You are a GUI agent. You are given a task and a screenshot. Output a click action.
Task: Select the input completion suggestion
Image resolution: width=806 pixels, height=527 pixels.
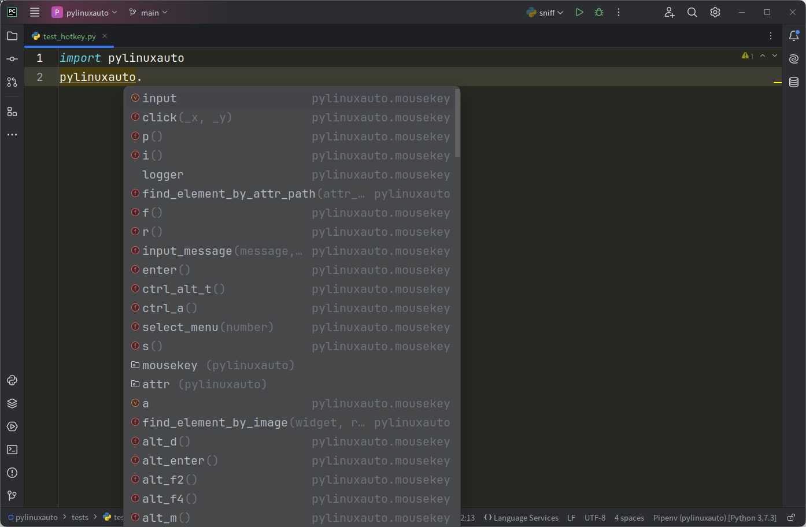click(x=290, y=98)
